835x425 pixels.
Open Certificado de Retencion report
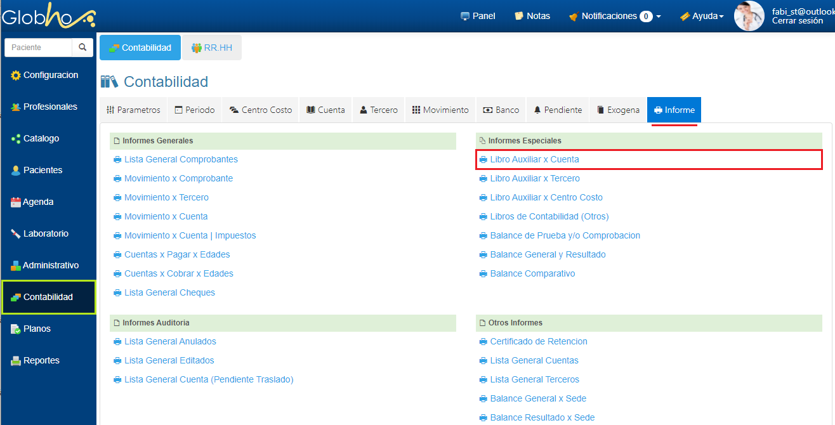point(539,341)
